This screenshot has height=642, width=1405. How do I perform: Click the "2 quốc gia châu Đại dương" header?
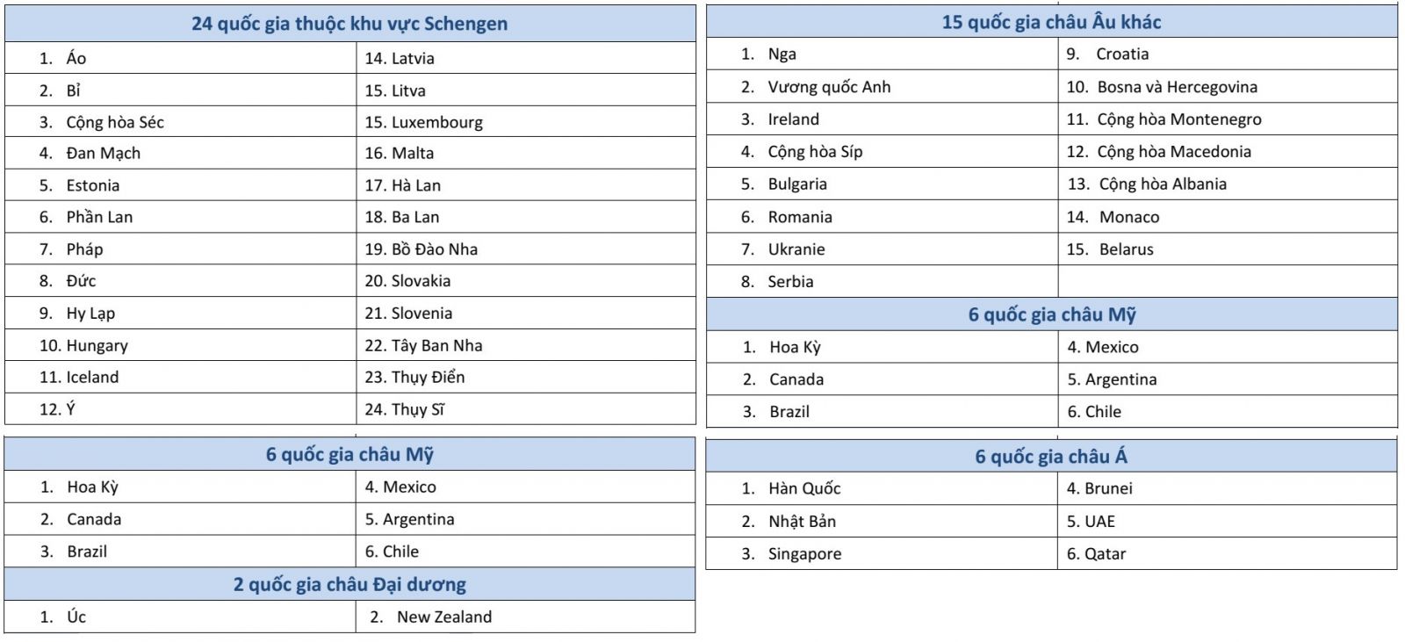coord(349,585)
